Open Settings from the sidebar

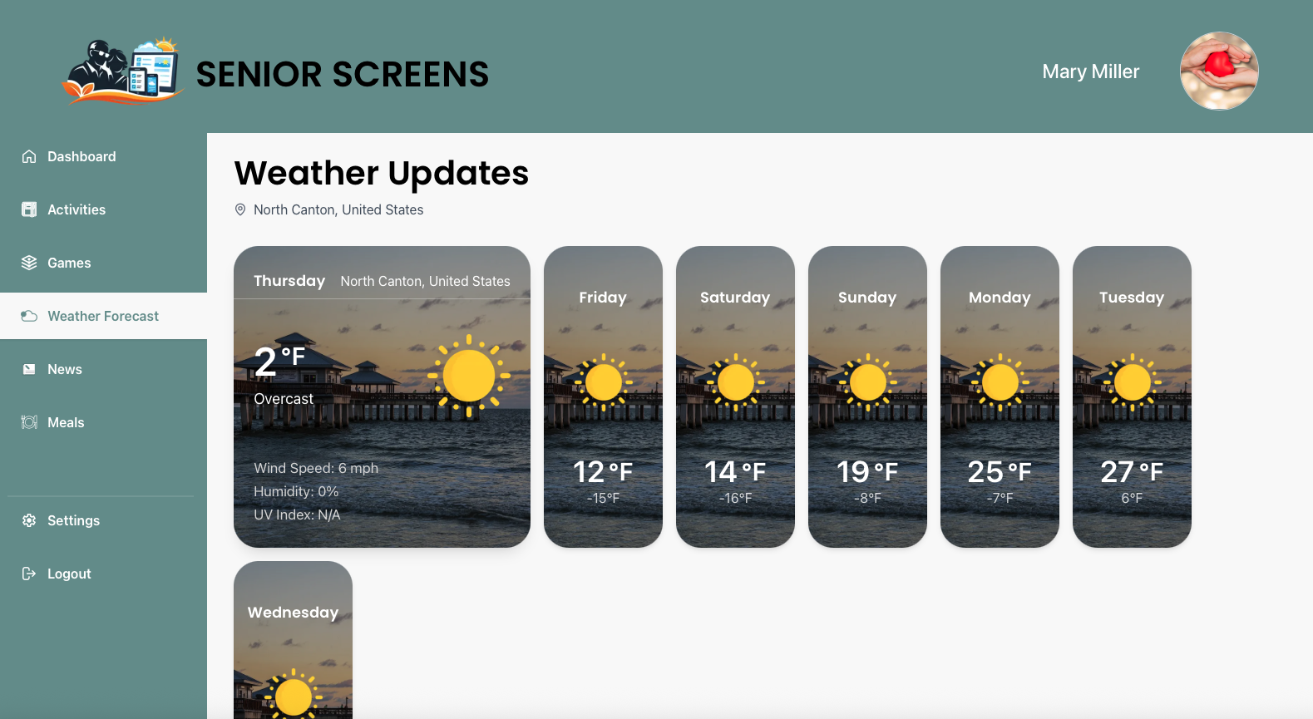103,520
